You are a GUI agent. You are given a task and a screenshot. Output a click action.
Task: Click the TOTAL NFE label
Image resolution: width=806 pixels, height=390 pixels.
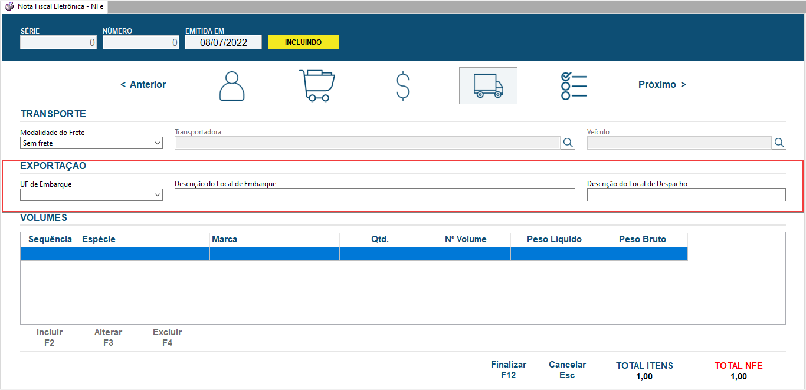(739, 366)
